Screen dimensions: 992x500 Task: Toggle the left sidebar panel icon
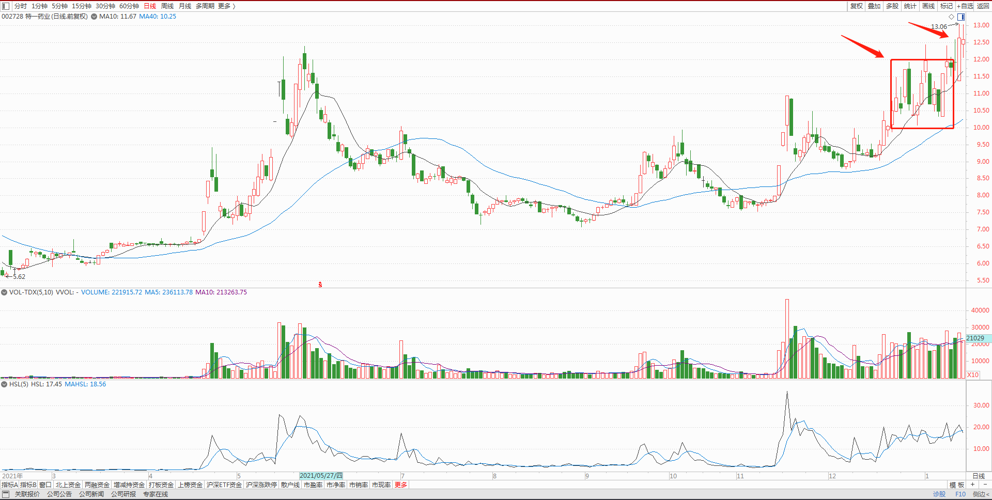(6, 6)
